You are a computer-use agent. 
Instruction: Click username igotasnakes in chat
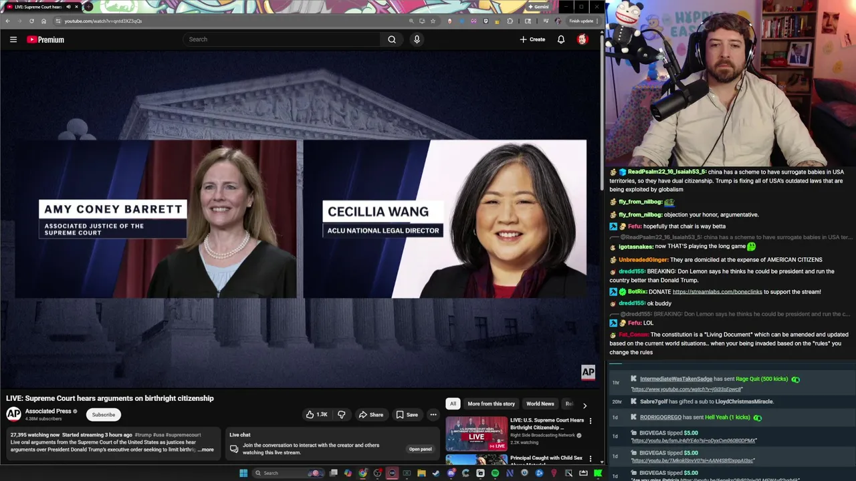coord(636,247)
